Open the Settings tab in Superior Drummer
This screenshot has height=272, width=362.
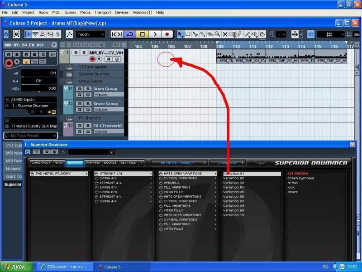[128, 163]
